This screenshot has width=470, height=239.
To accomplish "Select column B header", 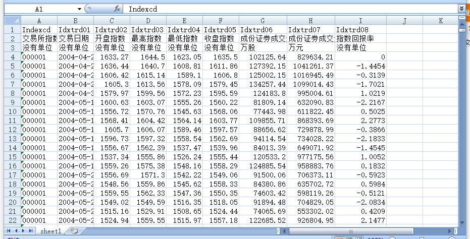I will [76, 21].
